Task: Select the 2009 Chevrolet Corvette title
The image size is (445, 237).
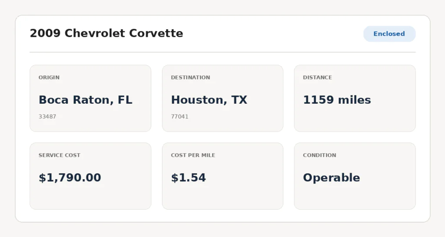Action: coord(106,33)
